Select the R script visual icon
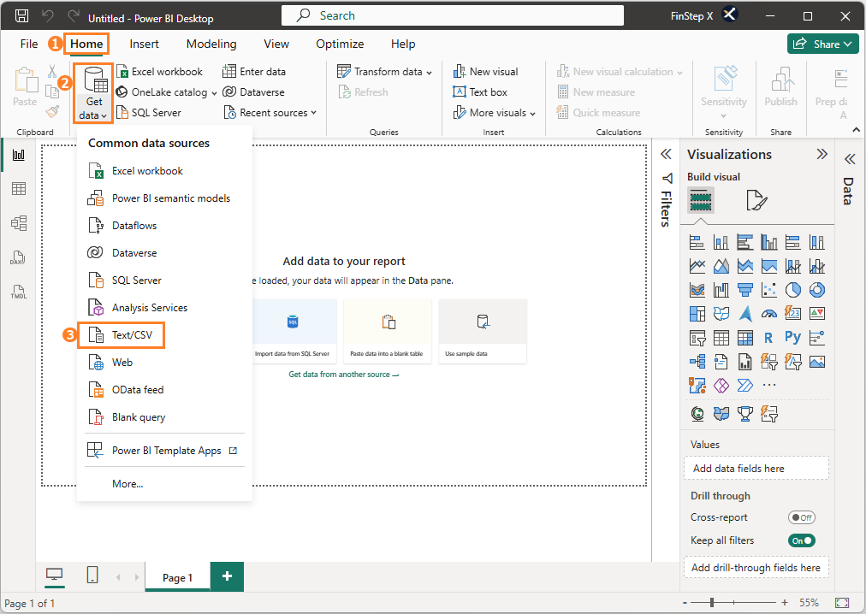866x614 pixels. click(768, 338)
